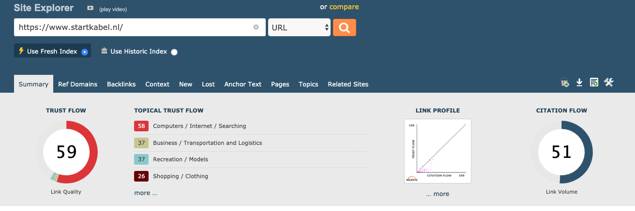Select the Use Fresh Index radio button
This screenshot has width=635, height=211.
pyautogui.click(x=85, y=52)
